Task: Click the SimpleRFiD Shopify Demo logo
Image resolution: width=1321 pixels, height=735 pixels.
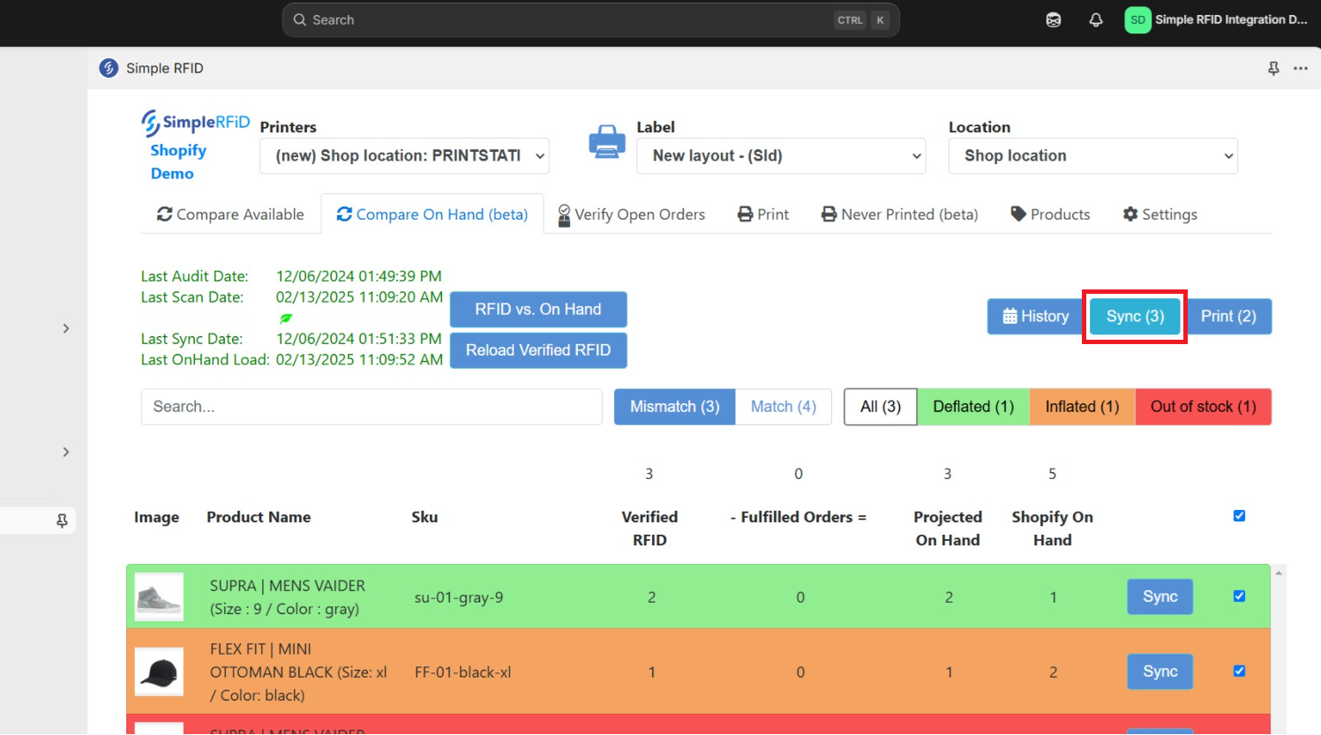Action: pos(196,146)
